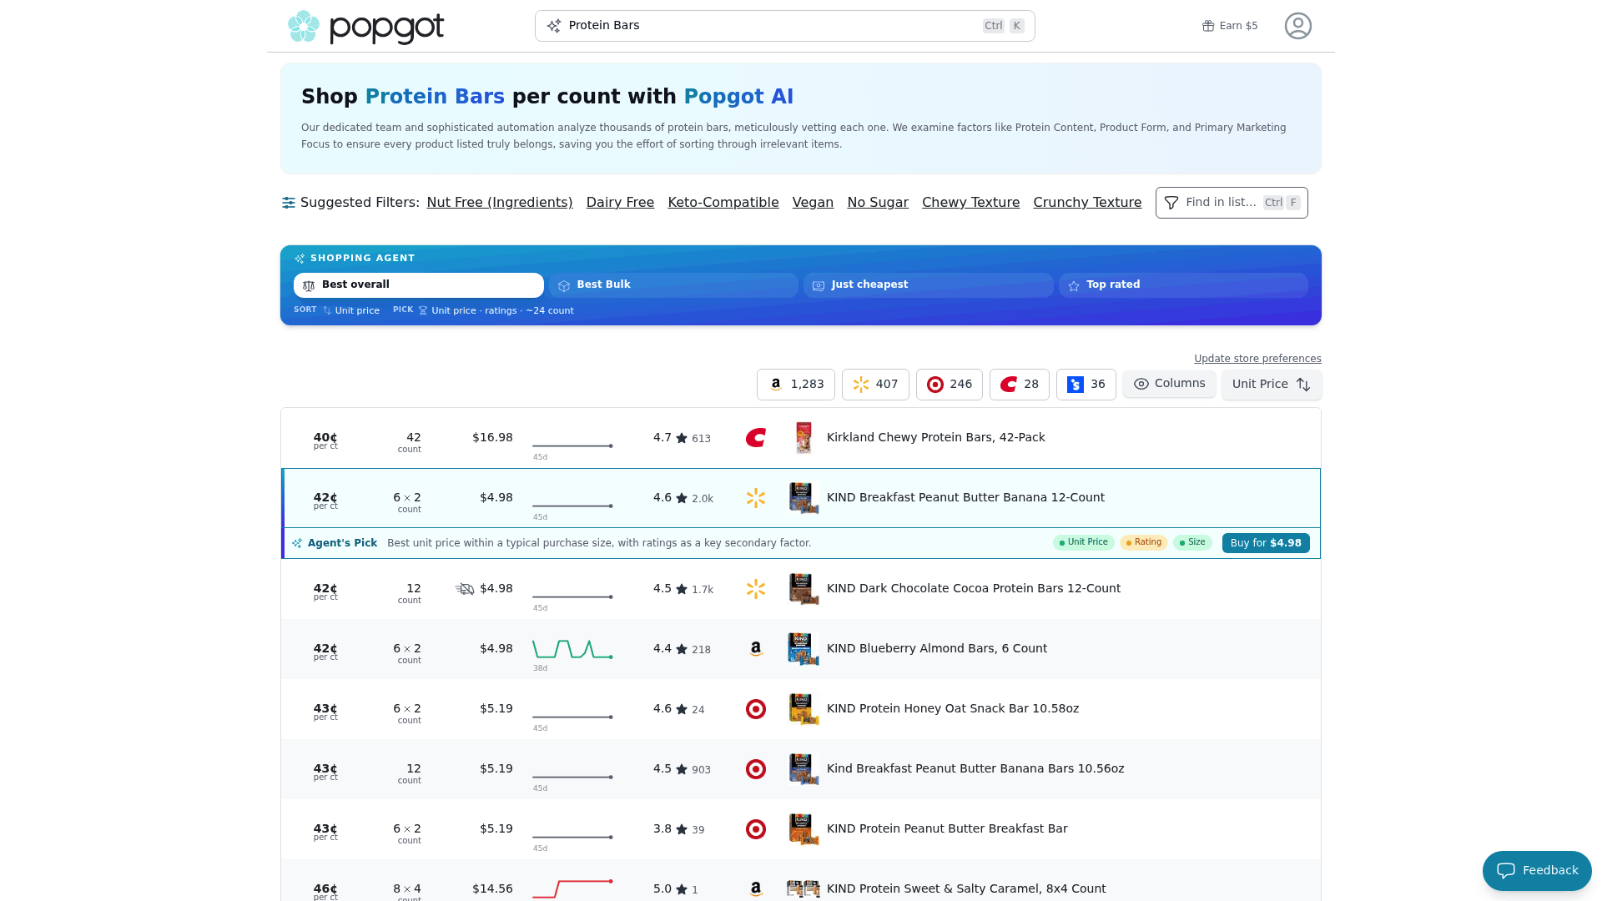
Task: Open KIND Protein Peanut Butter Breakfast Bar
Action: click(x=947, y=829)
